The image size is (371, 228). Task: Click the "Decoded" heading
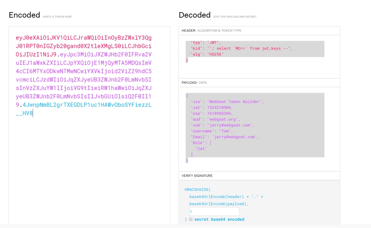click(x=194, y=15)
